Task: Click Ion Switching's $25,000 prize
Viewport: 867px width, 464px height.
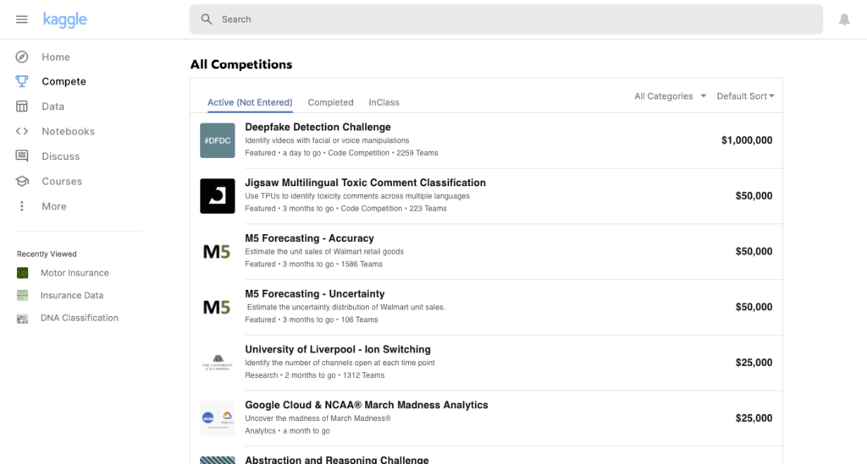Action: pyautogui.click(x=754, y=363)
